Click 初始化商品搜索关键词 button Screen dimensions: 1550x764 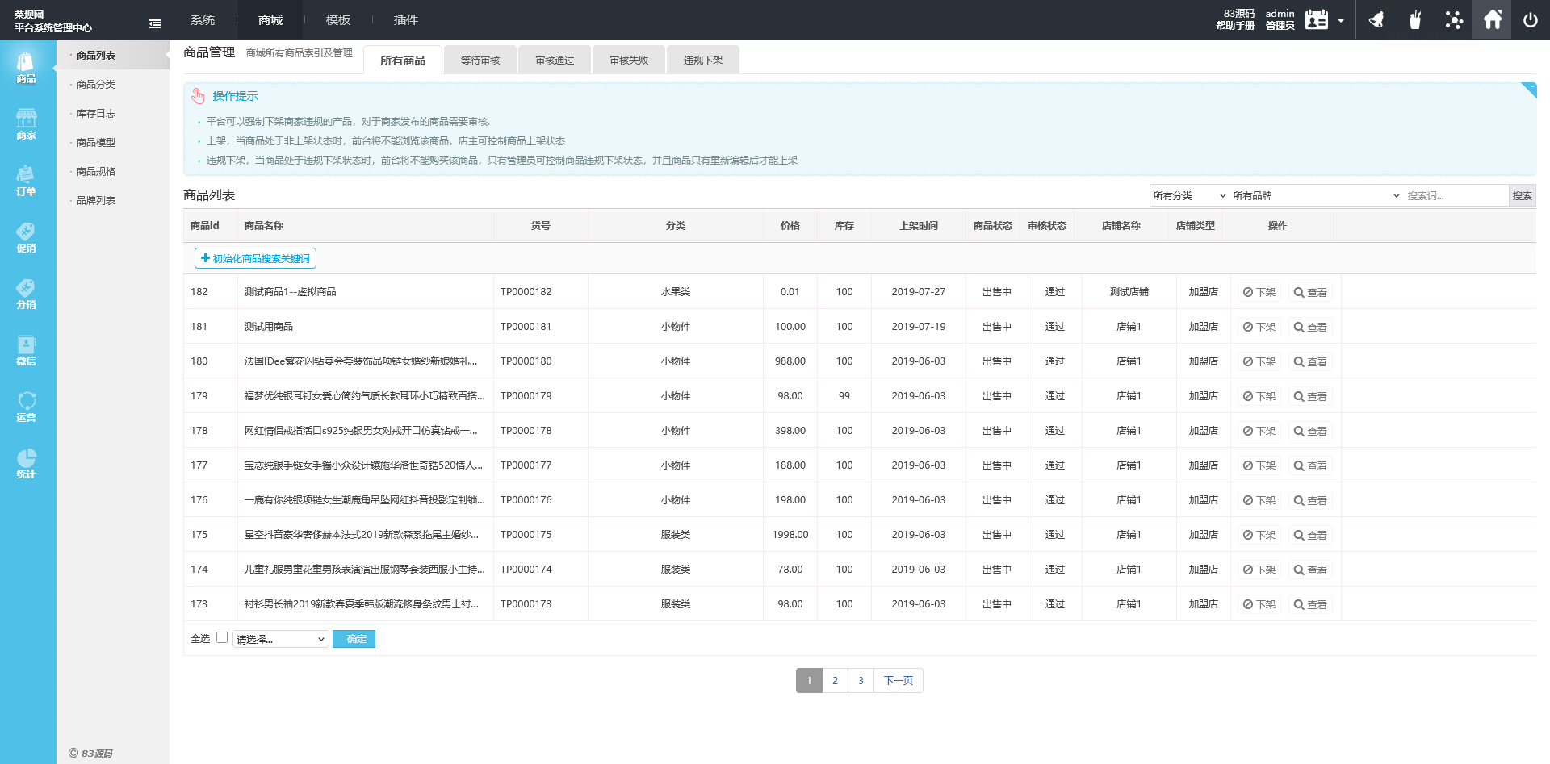point(255,258)
